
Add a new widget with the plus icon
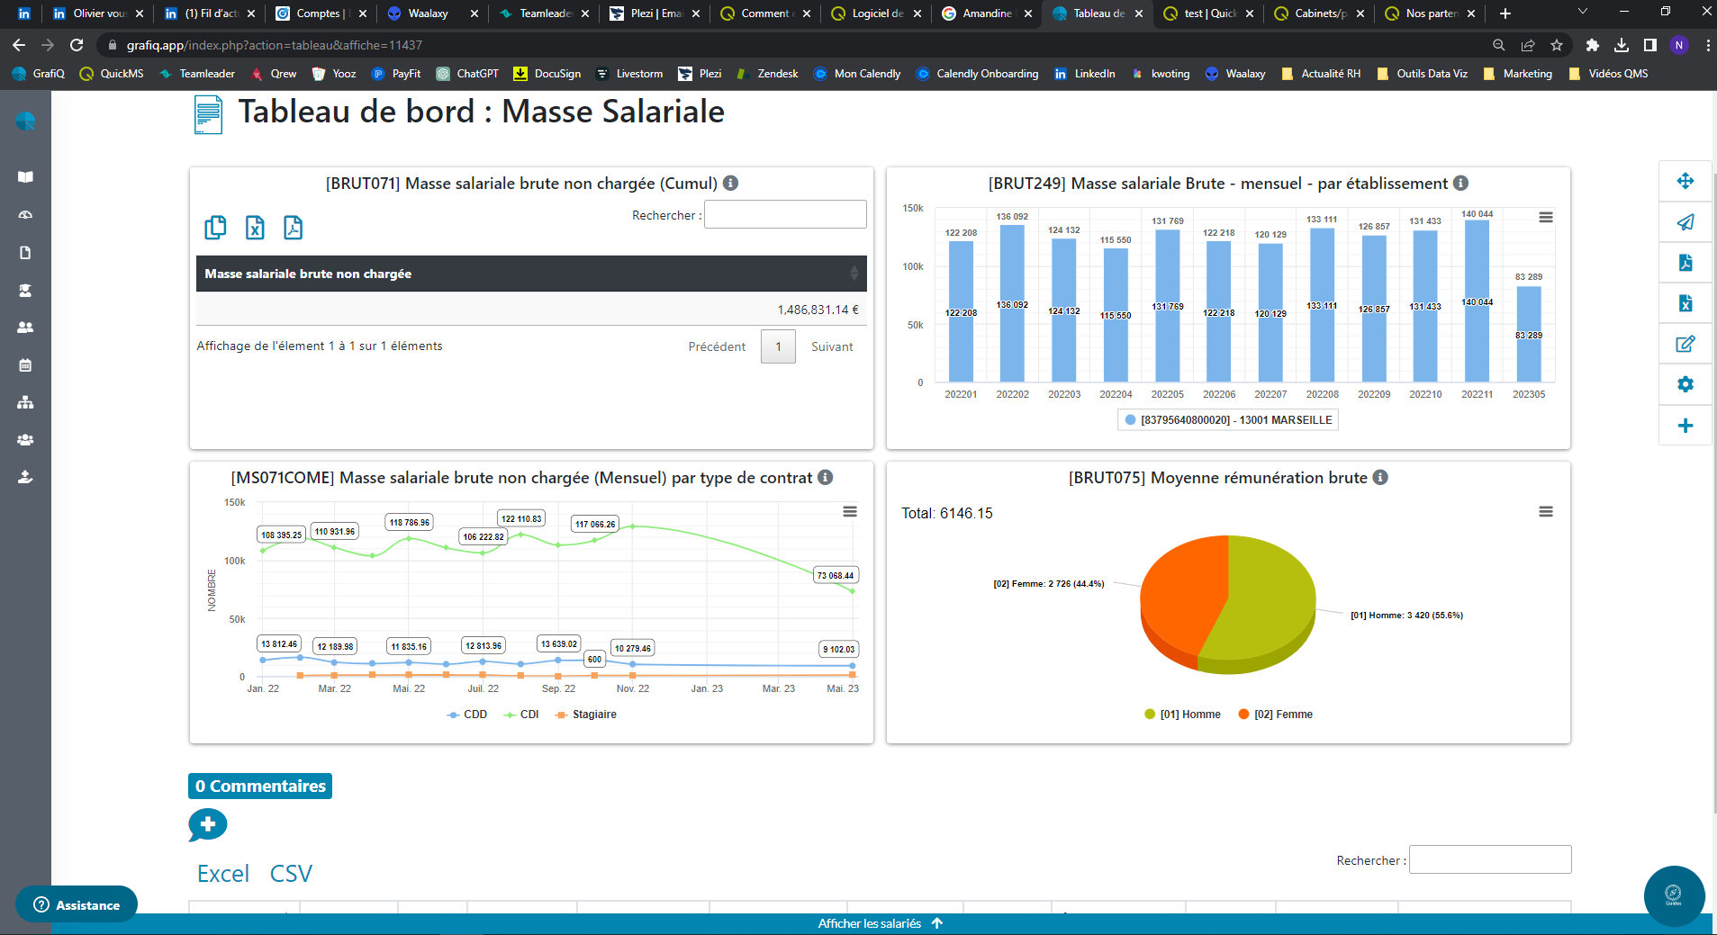click(x=1685, y=426)
